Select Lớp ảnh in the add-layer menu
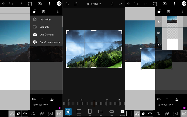 [x=45, y=27]
